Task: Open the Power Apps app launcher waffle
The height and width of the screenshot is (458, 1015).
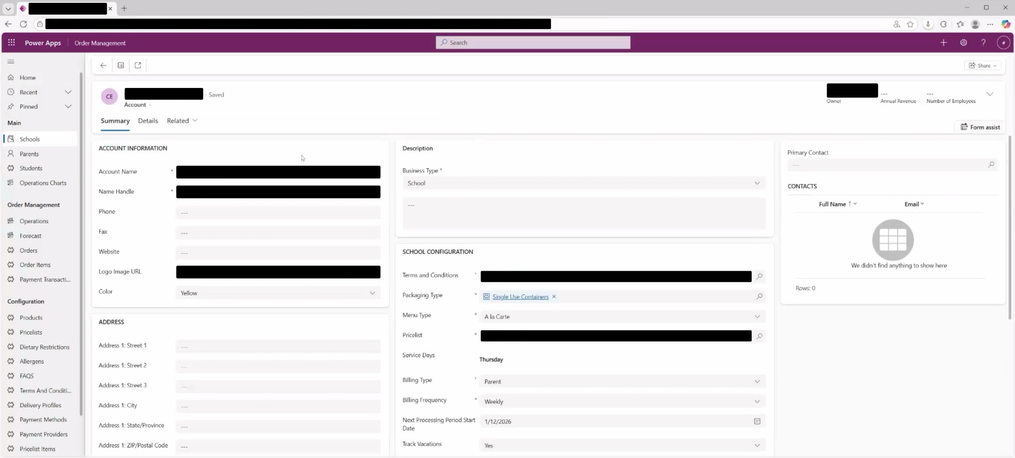Action: (11, 43)
